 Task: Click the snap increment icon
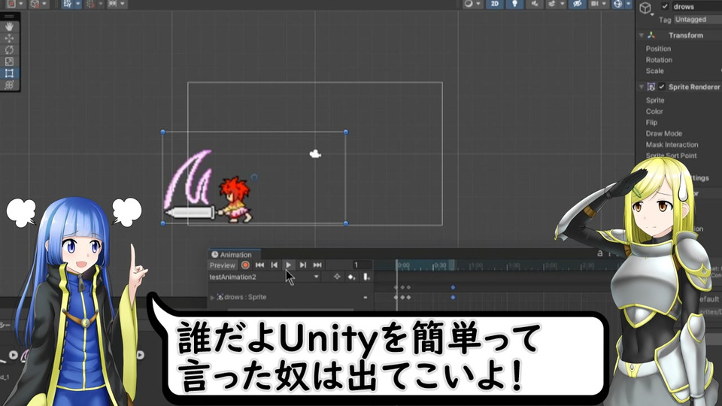(113, 4)
